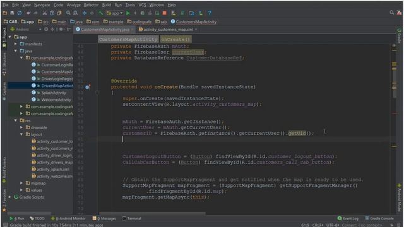This screenshot has width=404, height=227.
Task: Open the Android Monitor tool window
Action: click(x=68, y=219)
